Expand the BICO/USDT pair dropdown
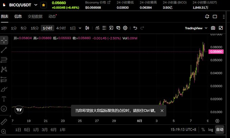This screenshot has height=138, width=230. pos(36,5)
